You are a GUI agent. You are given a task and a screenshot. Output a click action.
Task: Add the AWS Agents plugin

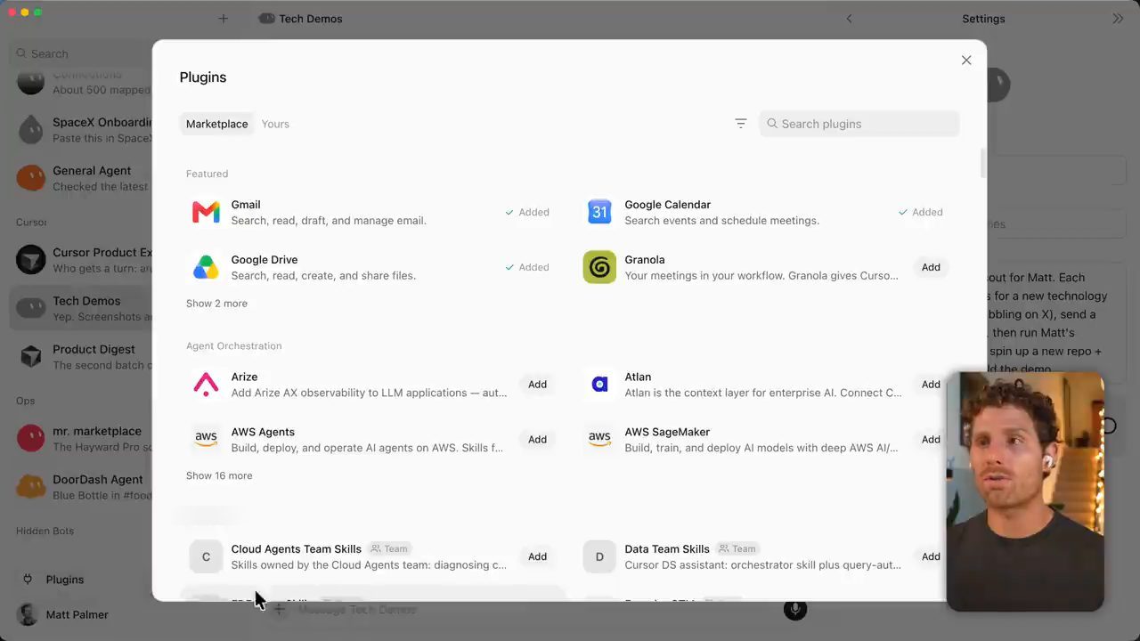click(x=537, y=440)
